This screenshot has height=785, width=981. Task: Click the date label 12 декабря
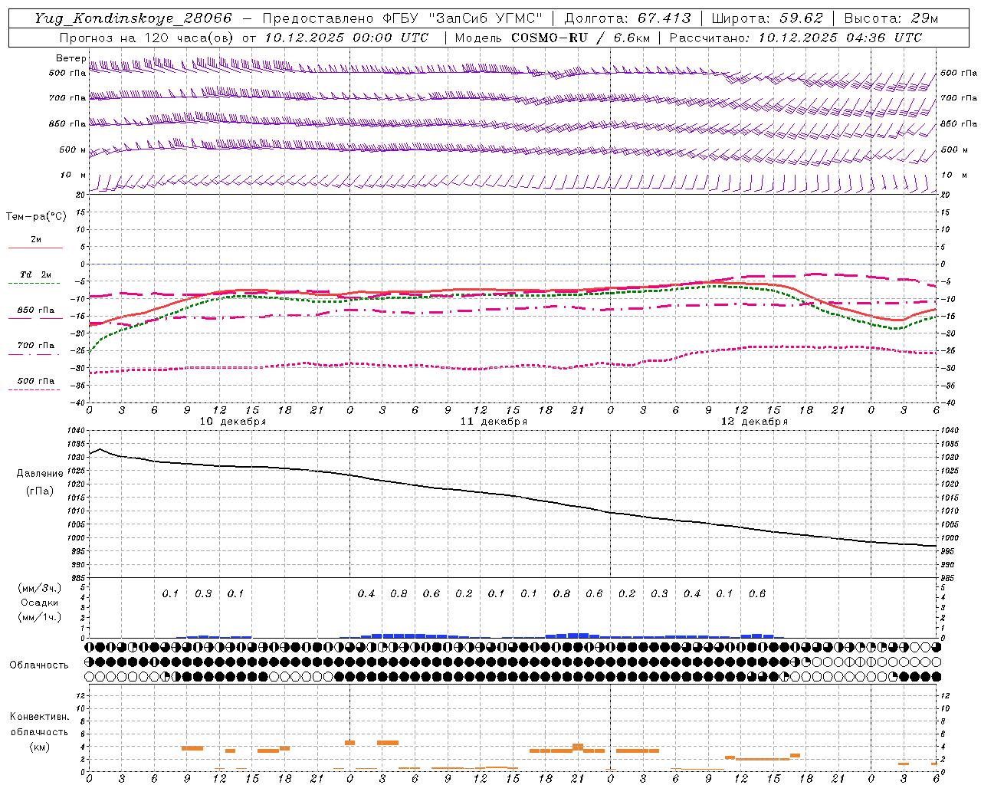click(x=754, y=422)
